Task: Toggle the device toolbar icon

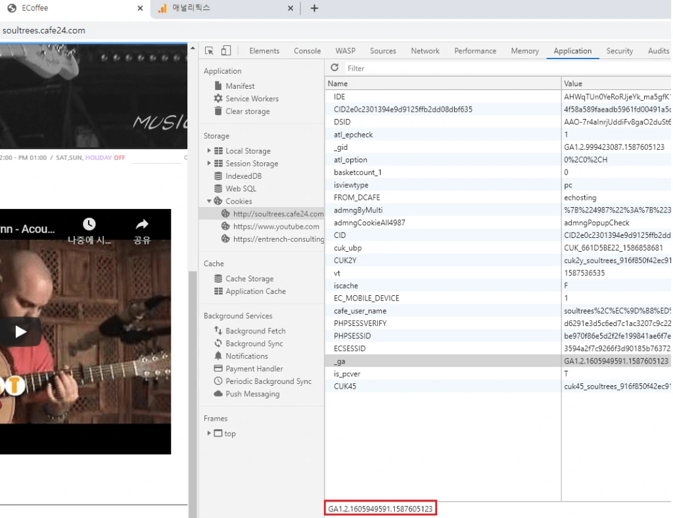Action: [226, 51]
